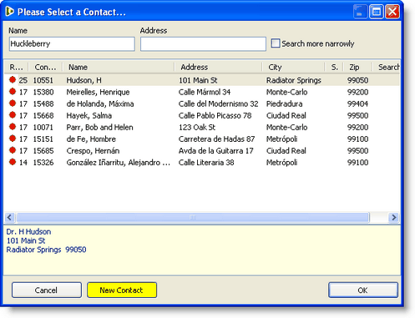The height and width of the screenshot is (318, 415).
Task: Click city Radiator Springs
Action: (x=294, y=80)
